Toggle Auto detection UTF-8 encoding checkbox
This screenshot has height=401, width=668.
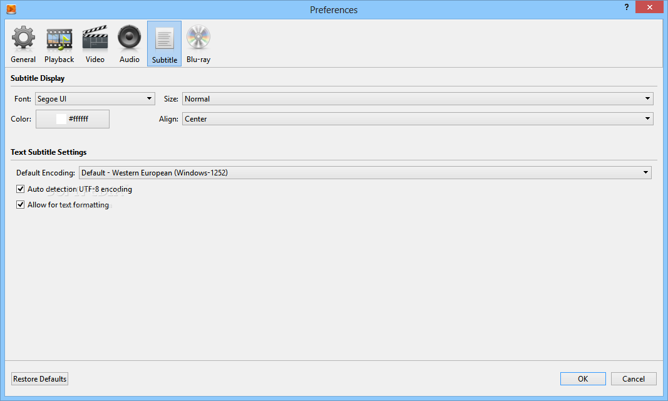tap(20, 189)
